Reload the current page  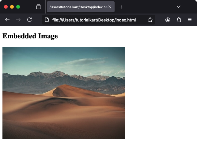(x=29, y=20)
